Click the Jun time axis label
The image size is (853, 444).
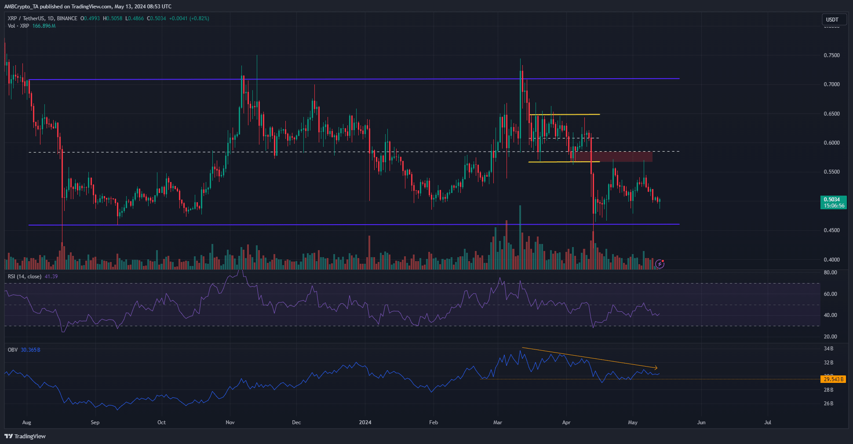(701, 422)
